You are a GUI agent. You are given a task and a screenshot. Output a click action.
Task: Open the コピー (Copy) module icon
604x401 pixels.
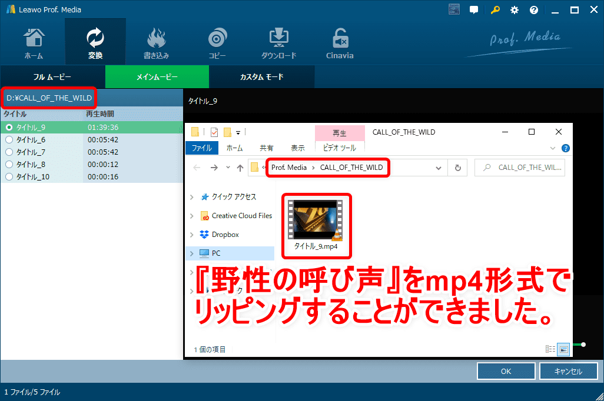click(217, 44)
